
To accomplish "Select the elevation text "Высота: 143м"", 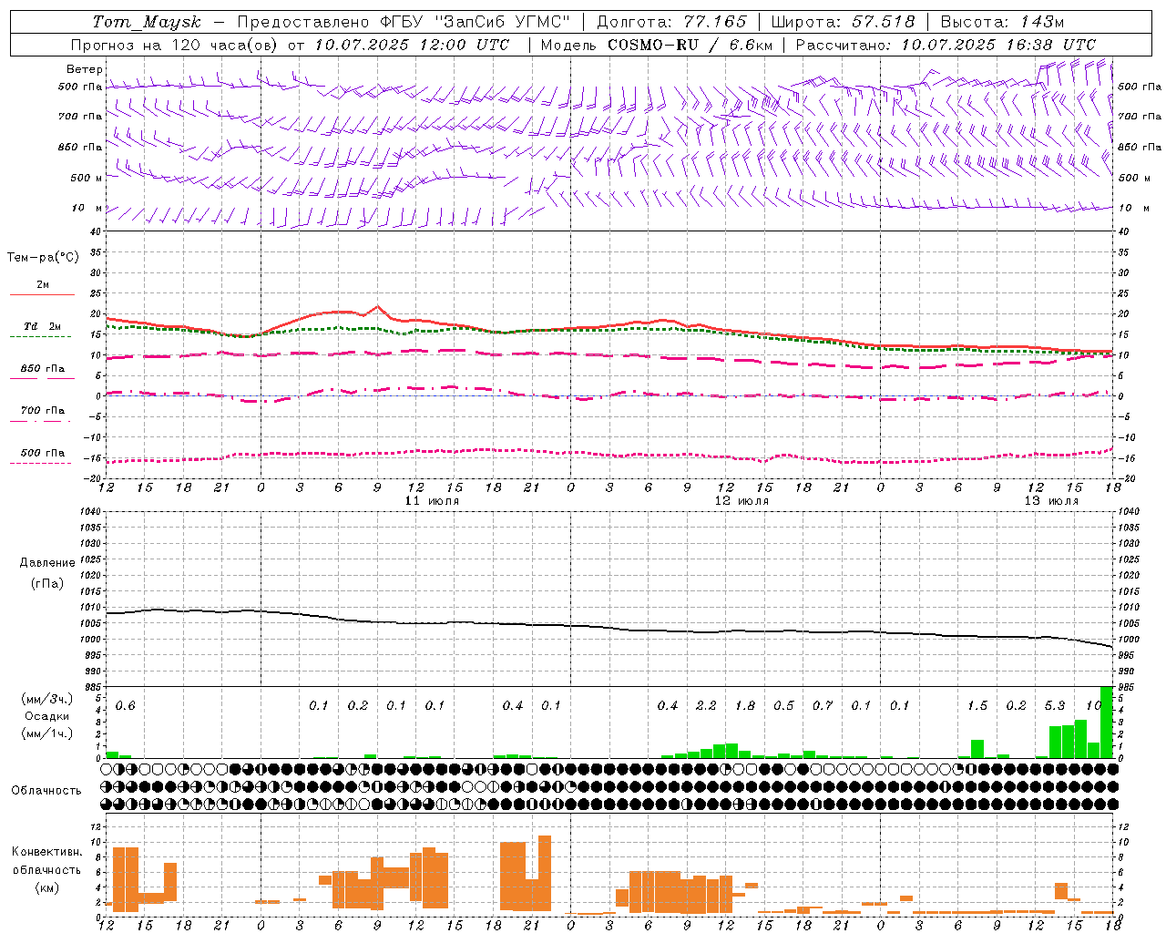I will click(1002, 22).
